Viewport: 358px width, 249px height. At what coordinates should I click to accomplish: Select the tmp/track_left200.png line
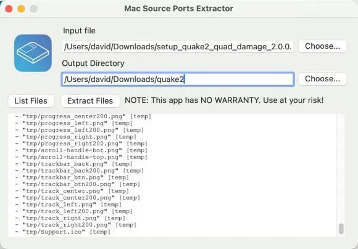click(73, 211)
